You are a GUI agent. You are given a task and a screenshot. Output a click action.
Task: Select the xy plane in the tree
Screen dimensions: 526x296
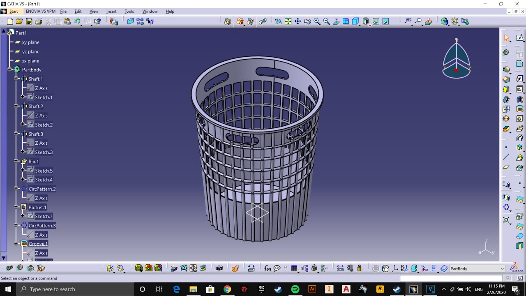click(x=30, y=42)
